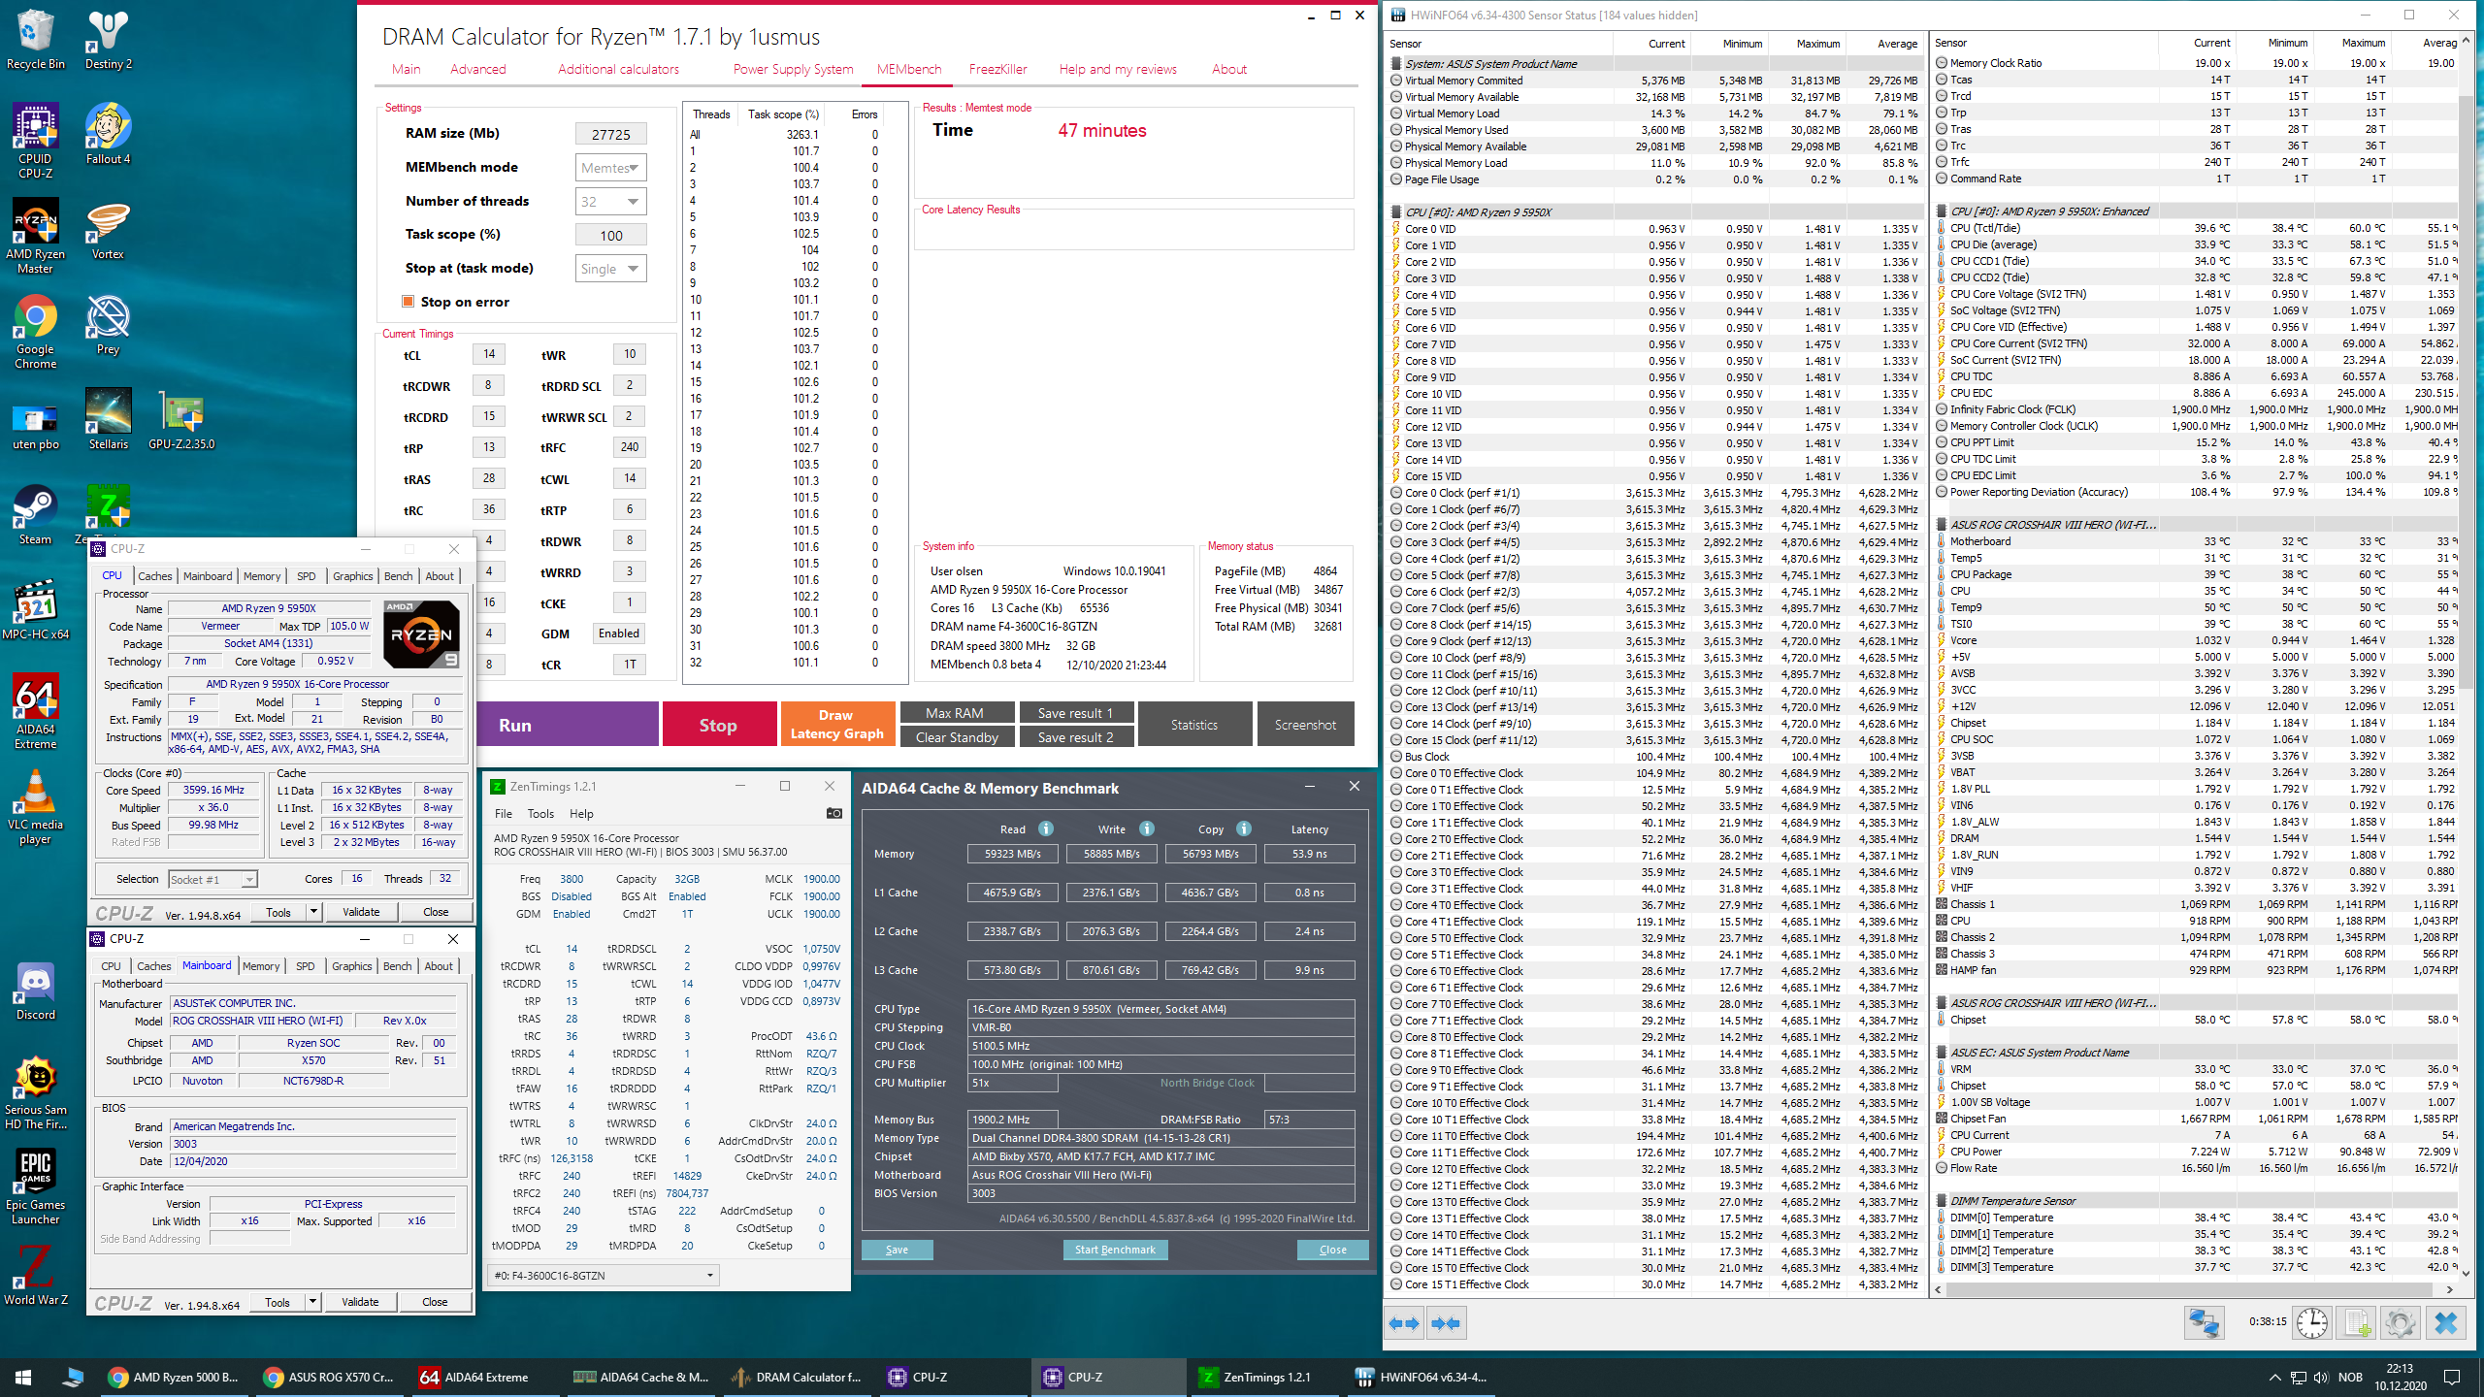Launch Fallout 4 desktop shortcut

[108, 133]
